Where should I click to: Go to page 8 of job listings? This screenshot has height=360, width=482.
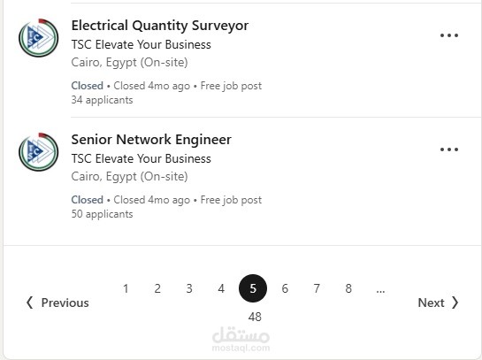point(348,288)
